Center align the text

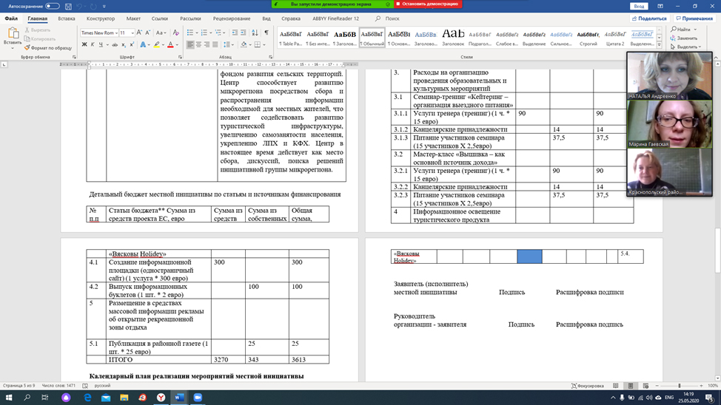198,45
